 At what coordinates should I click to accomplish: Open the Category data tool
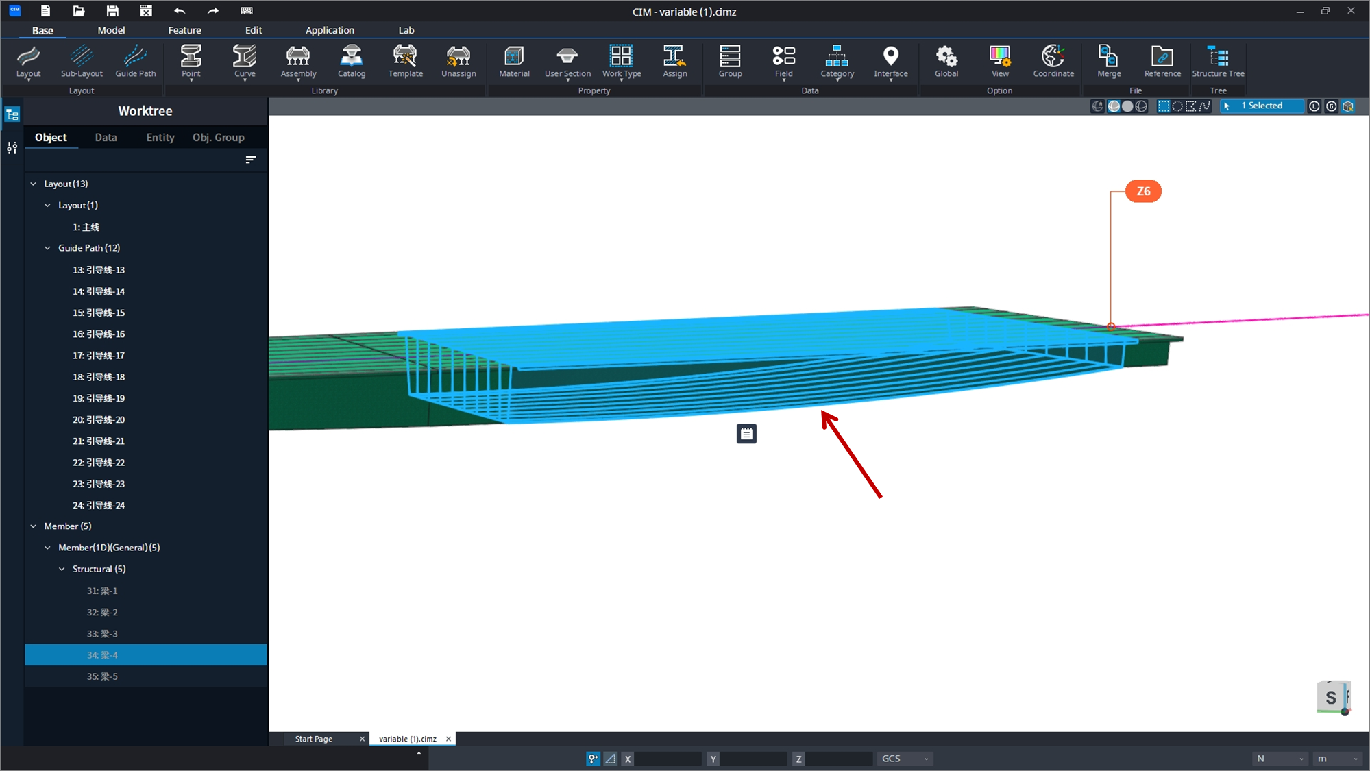pos(837,62)
